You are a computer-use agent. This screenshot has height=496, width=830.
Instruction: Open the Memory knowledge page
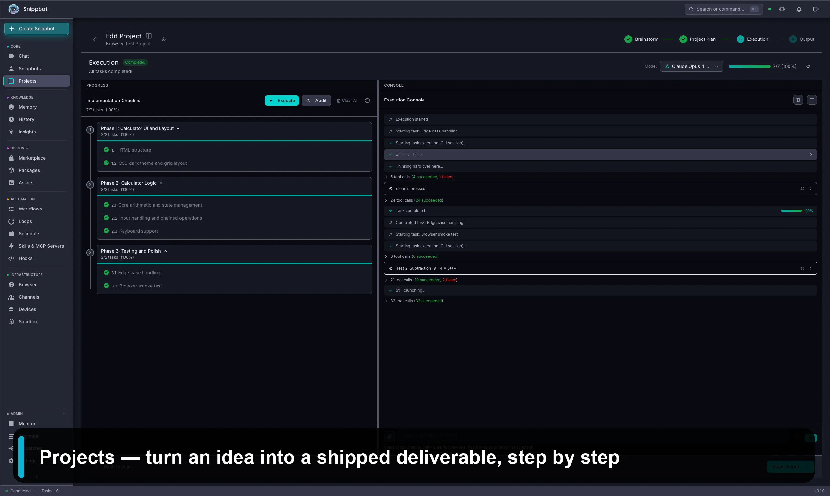tap(36, 107)
